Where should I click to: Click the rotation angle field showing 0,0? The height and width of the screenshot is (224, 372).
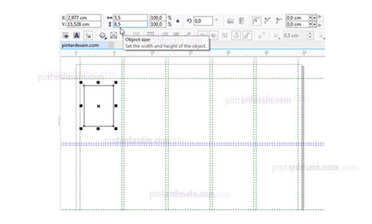[x=203, y=21]
